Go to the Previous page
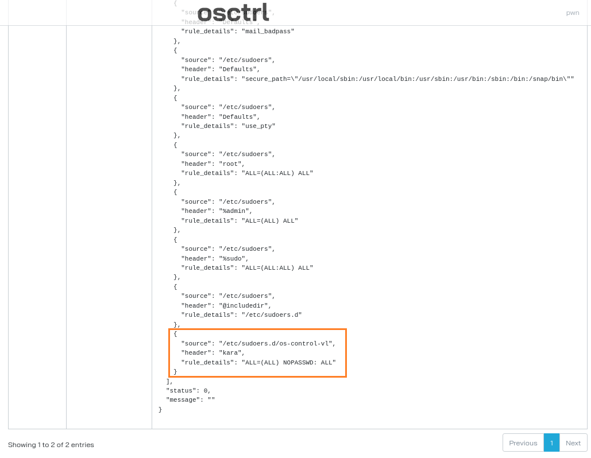The width and height of the screenshot is (591, 458). point(523,443)
